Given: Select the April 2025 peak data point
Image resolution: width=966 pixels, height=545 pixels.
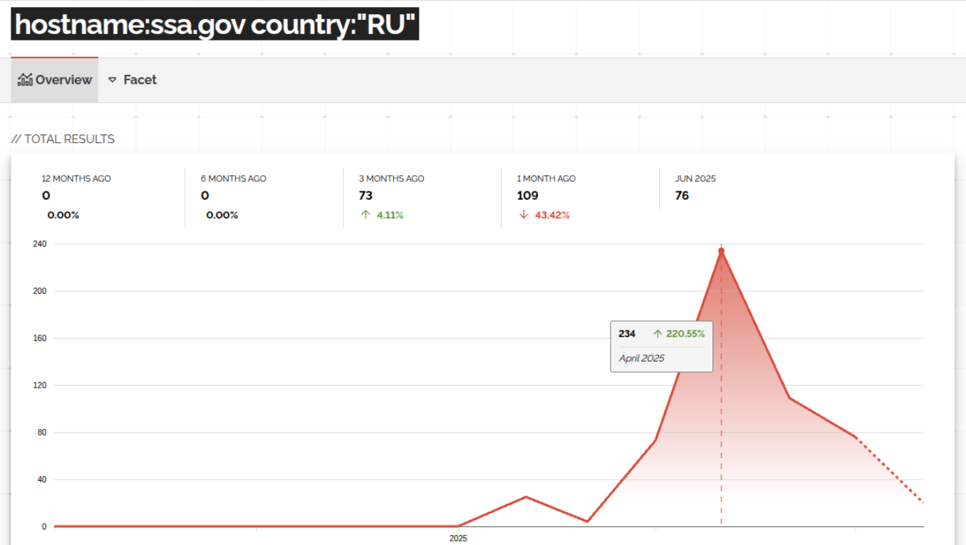Looking at the screenshot, I should click(721, 251).
